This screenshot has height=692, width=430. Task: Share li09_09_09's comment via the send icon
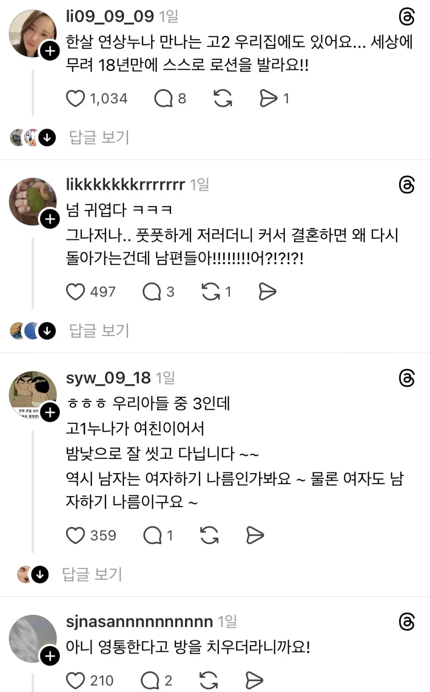coord(269,98)
